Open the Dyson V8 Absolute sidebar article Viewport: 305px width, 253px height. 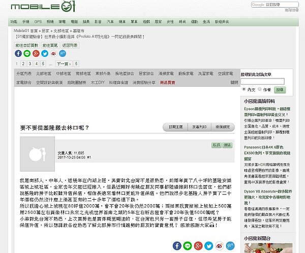[x=268, y=197]
